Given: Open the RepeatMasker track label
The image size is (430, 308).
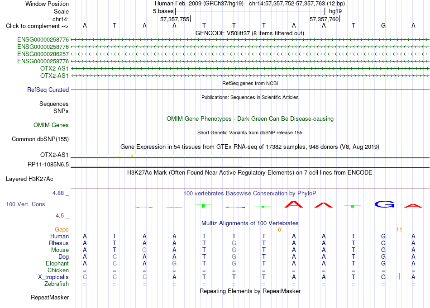Looking at the screenshot, I should tap(50, 298).
